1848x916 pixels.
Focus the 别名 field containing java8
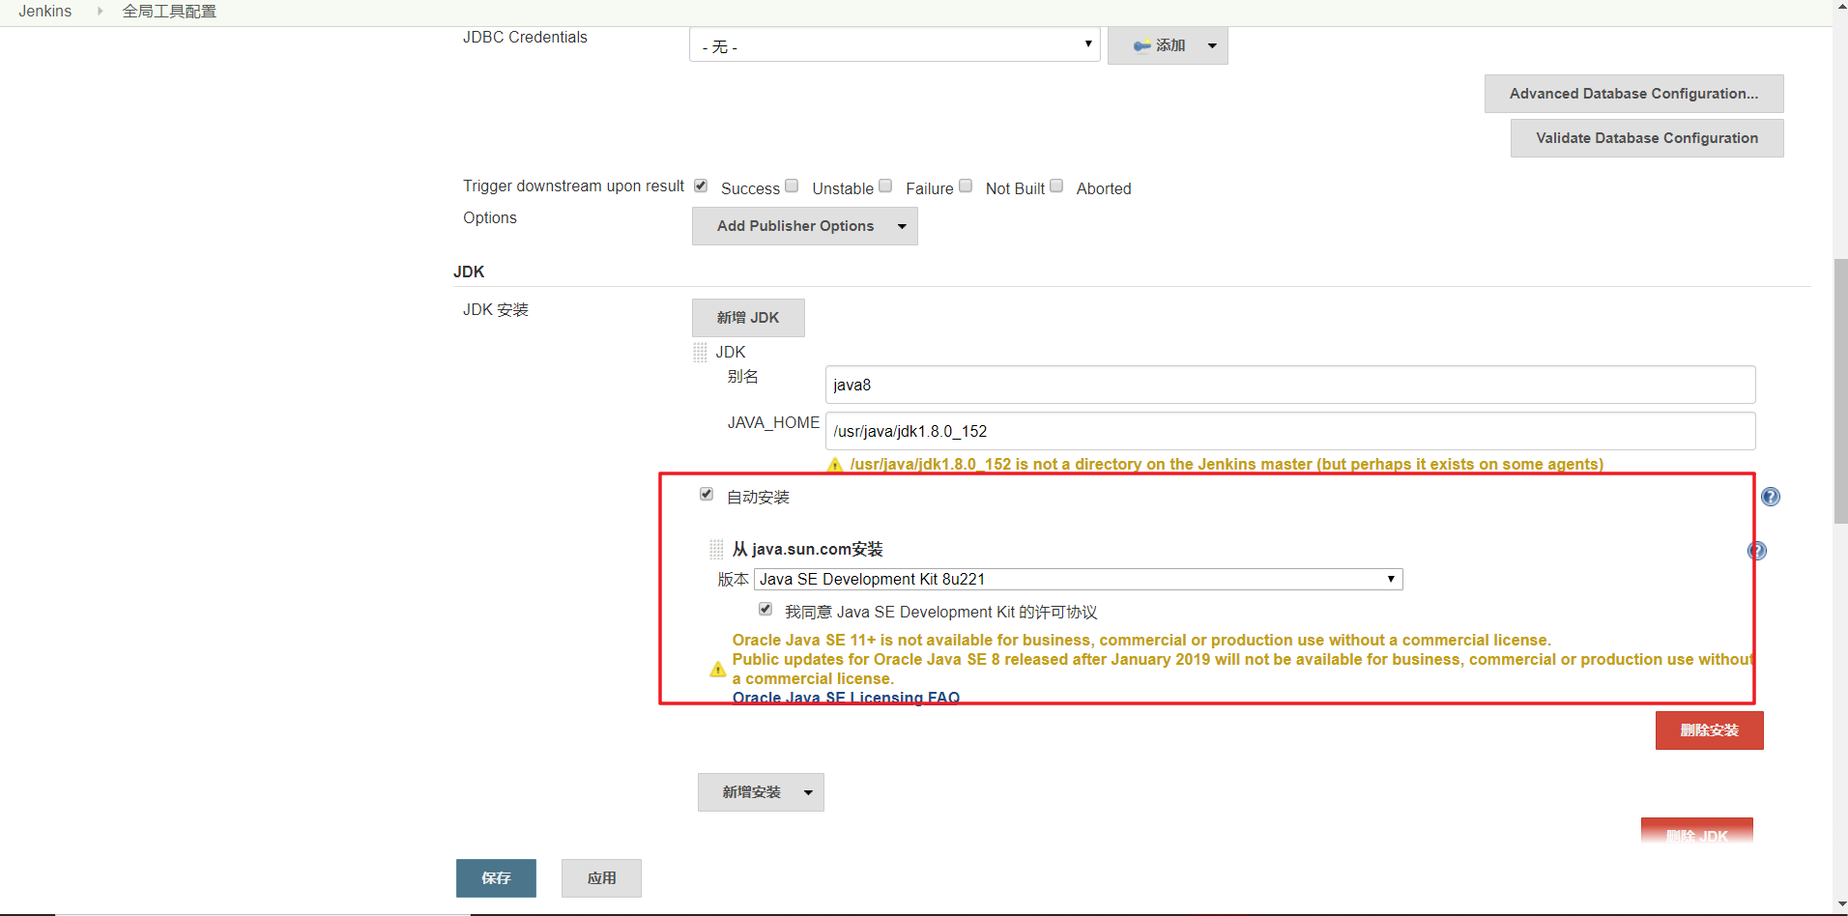pyautogui.click(x=1290, y=385)
